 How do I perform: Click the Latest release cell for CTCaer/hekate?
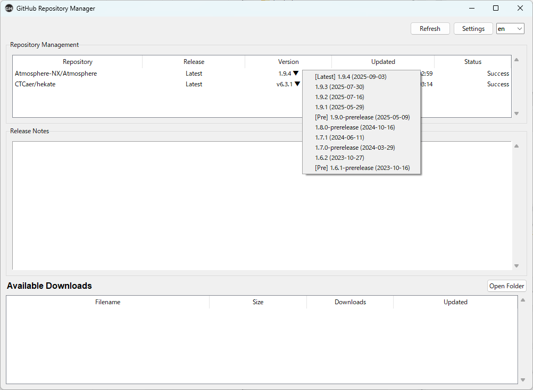[194, 84]
